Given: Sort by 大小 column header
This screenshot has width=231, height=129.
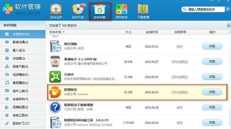Looking at the screenshot, I should 128,32.
